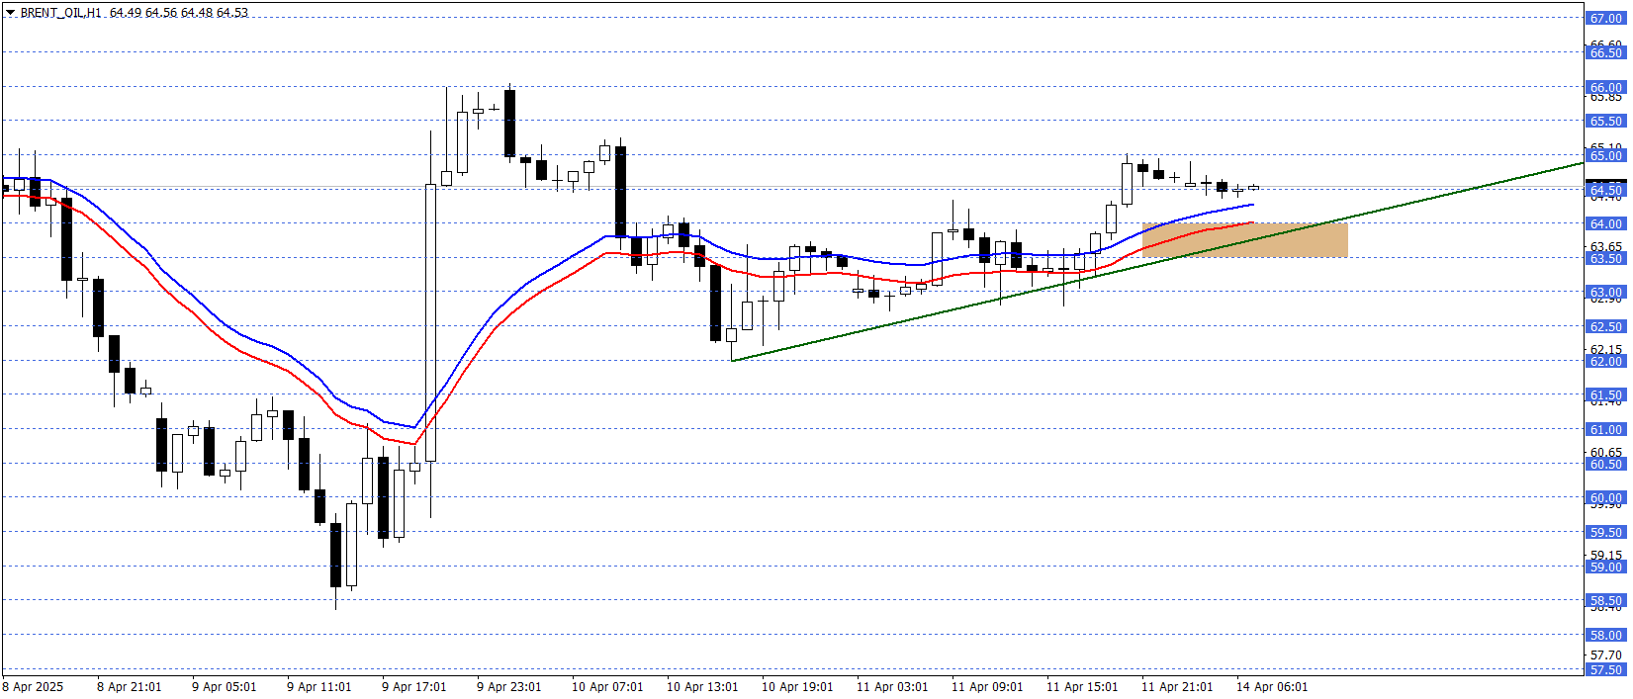
Task: Click the 63.50 price level label
Action: point(1605,258)
